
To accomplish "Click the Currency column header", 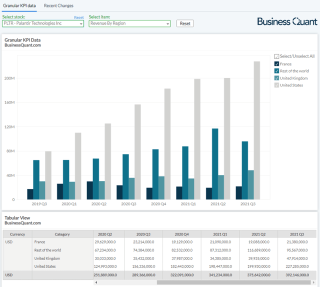I will point(17,234).
